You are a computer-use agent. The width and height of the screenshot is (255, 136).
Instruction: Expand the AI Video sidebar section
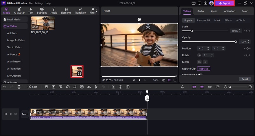[15, 26]
